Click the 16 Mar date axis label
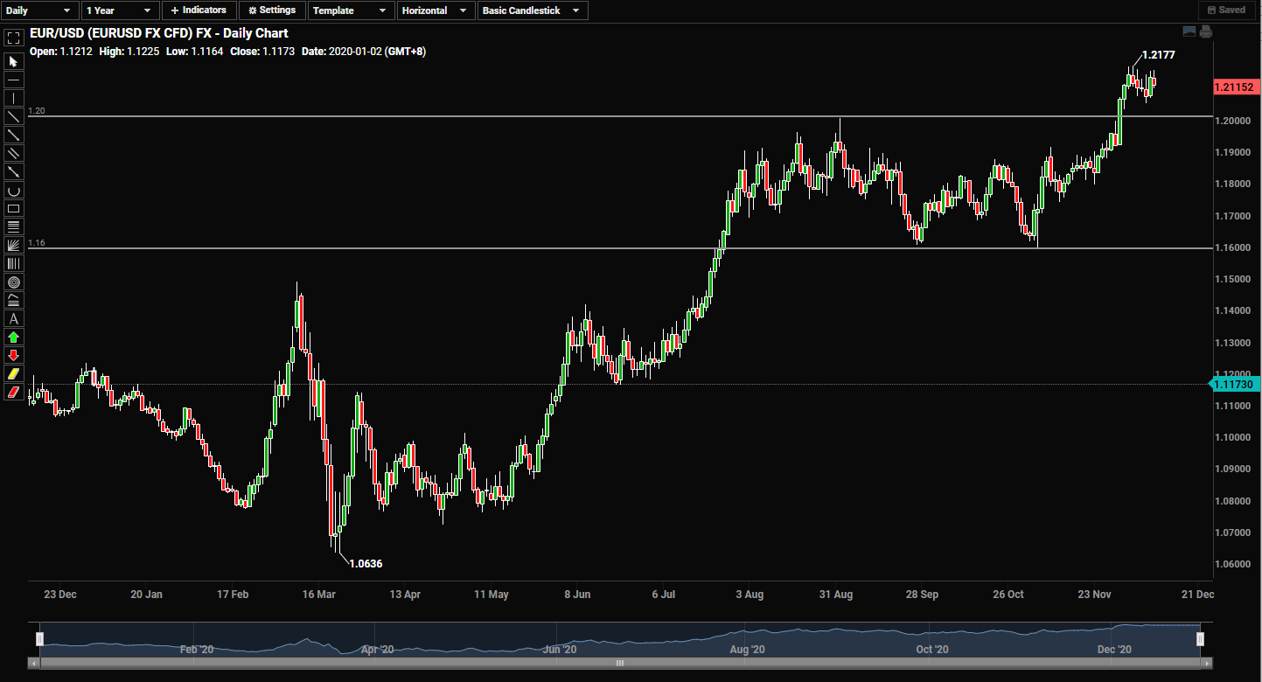 click(318, 595)
